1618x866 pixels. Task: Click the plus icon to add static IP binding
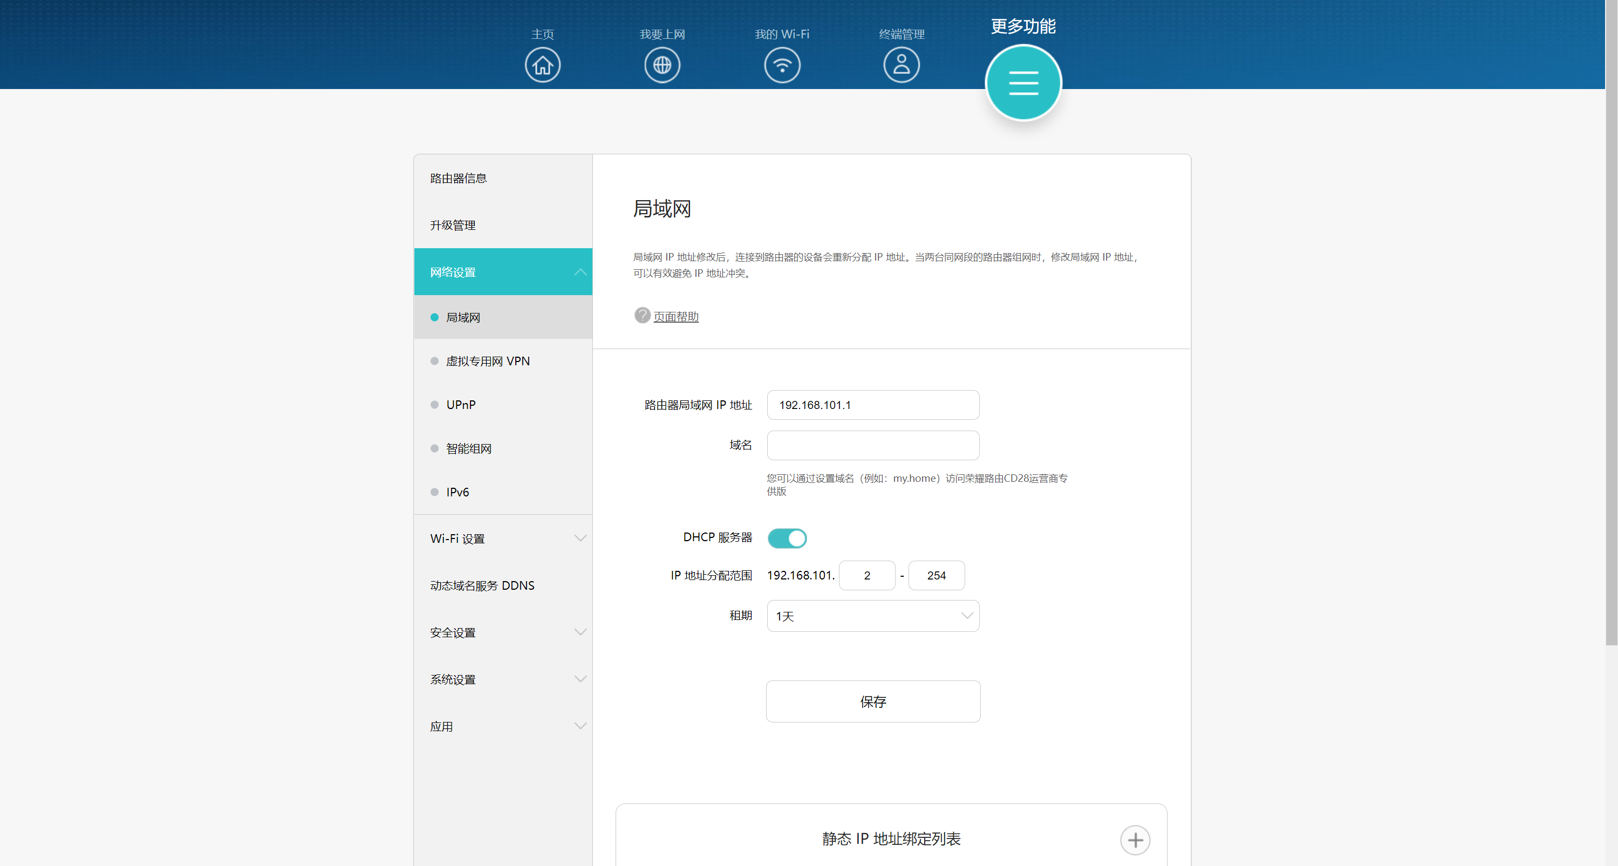(x=1135, y=840)
